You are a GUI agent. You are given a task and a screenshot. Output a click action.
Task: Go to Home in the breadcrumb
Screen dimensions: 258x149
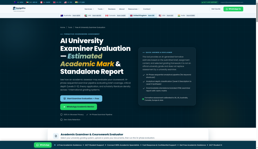[62, 28]
